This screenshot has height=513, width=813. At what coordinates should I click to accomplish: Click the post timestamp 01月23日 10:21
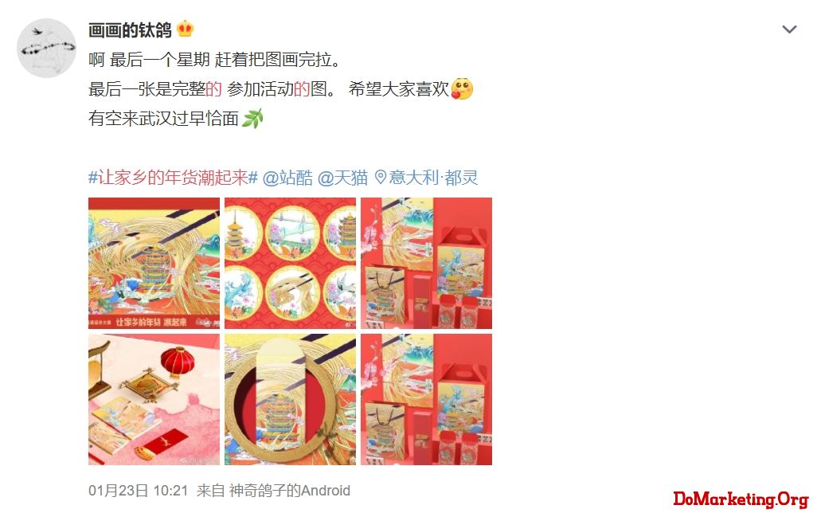pos(138,491)
